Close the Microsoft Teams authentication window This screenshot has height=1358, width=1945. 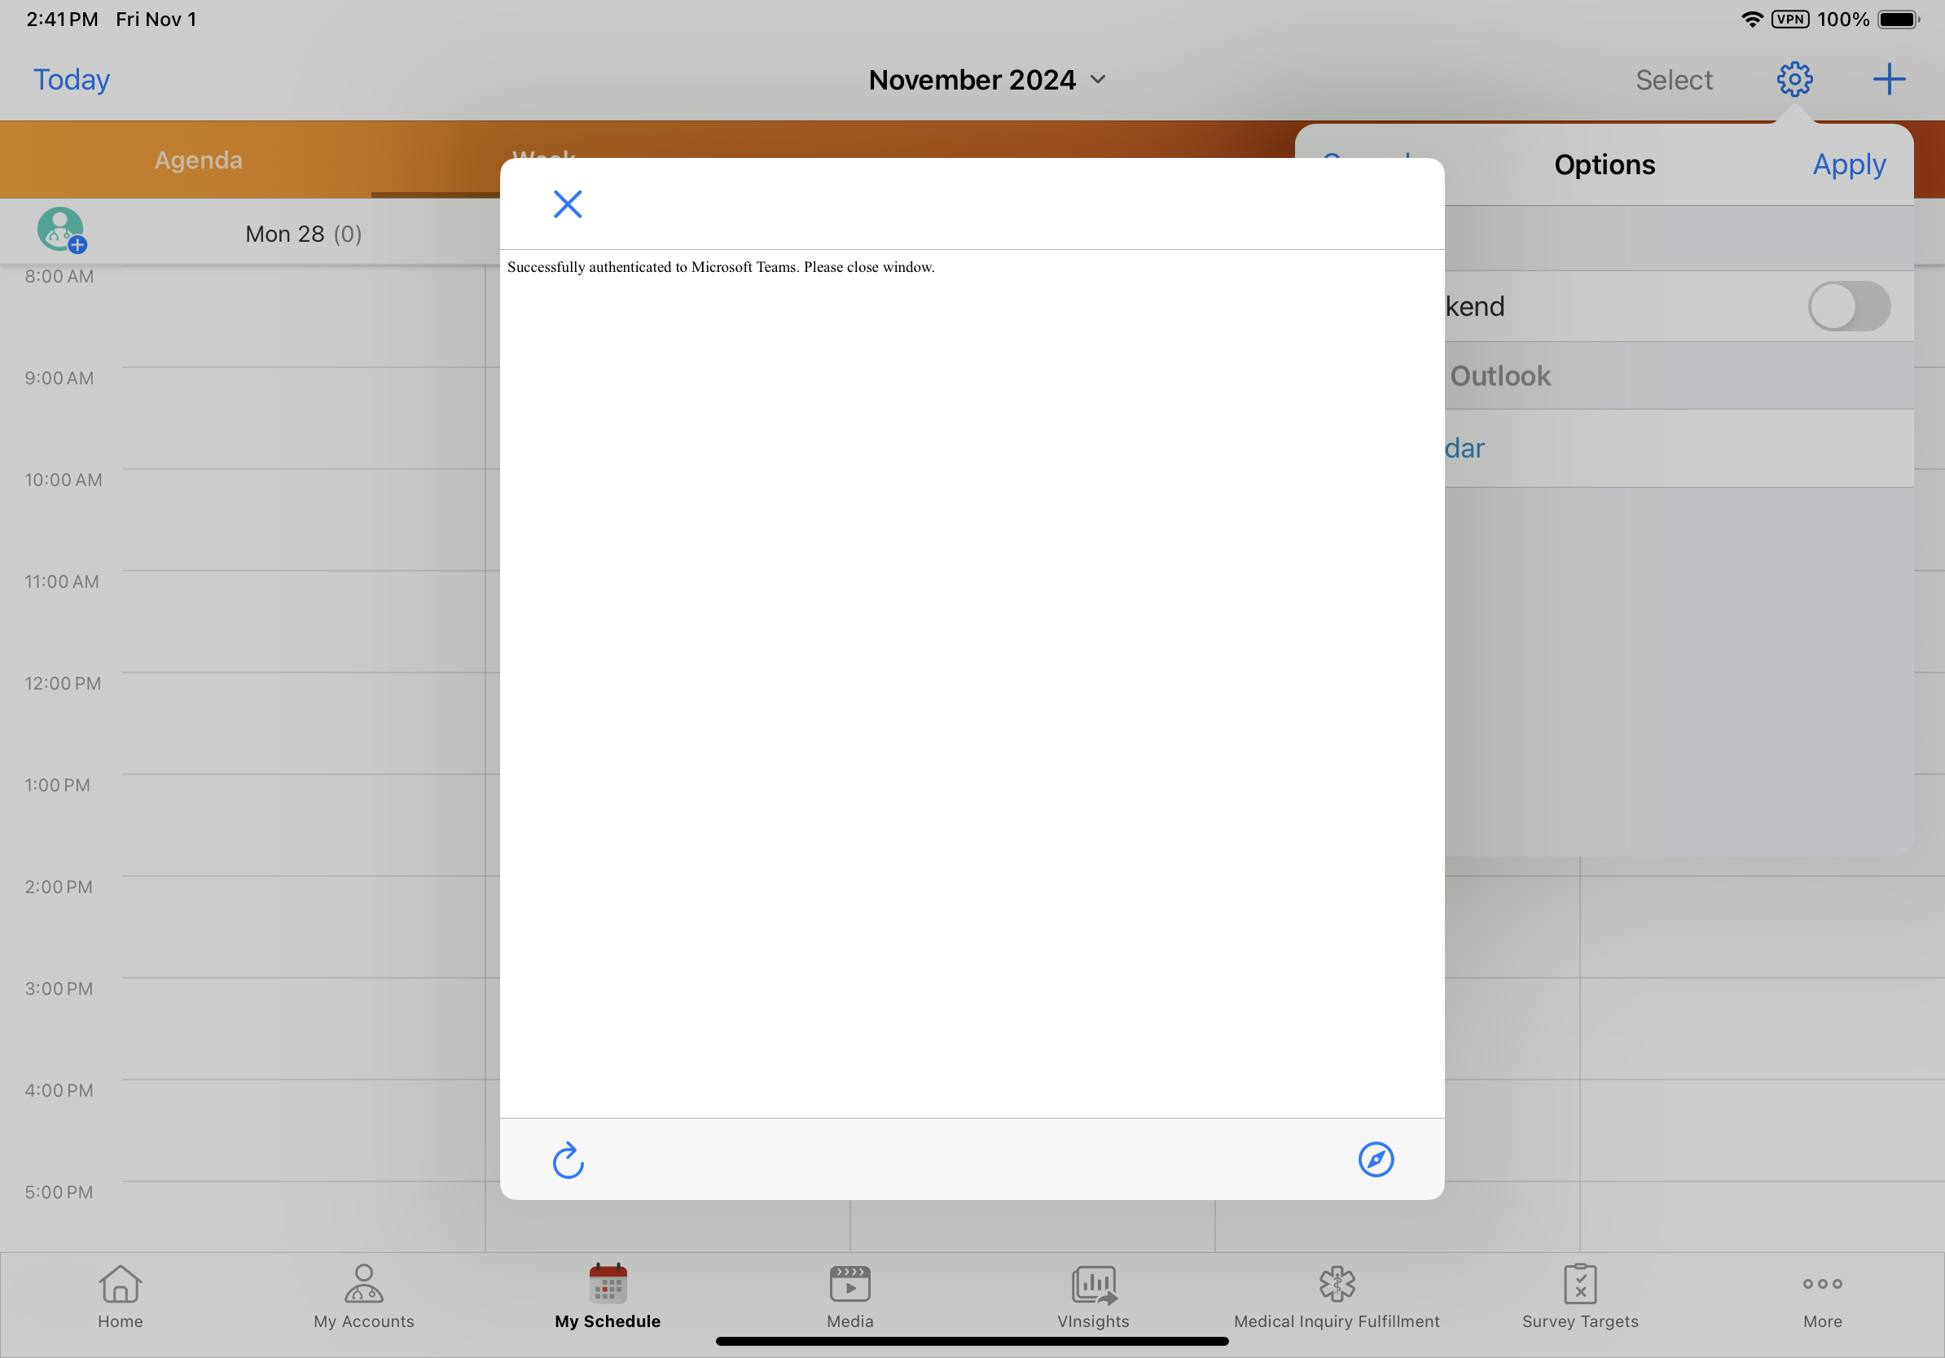tap(567, 204)
